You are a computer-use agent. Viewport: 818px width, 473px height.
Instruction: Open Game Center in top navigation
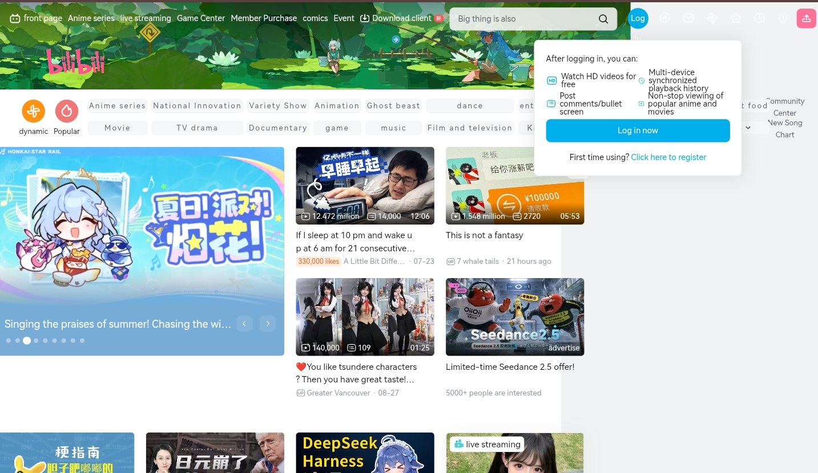coord(201,18)
